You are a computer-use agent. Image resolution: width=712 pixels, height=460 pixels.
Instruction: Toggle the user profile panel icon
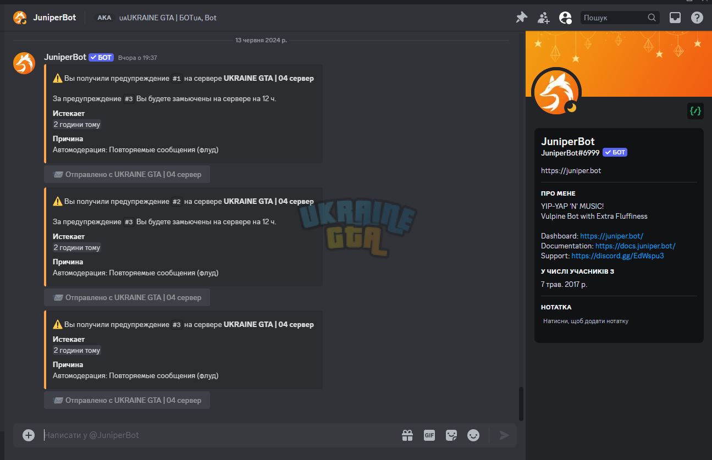[x=565, y=18]
